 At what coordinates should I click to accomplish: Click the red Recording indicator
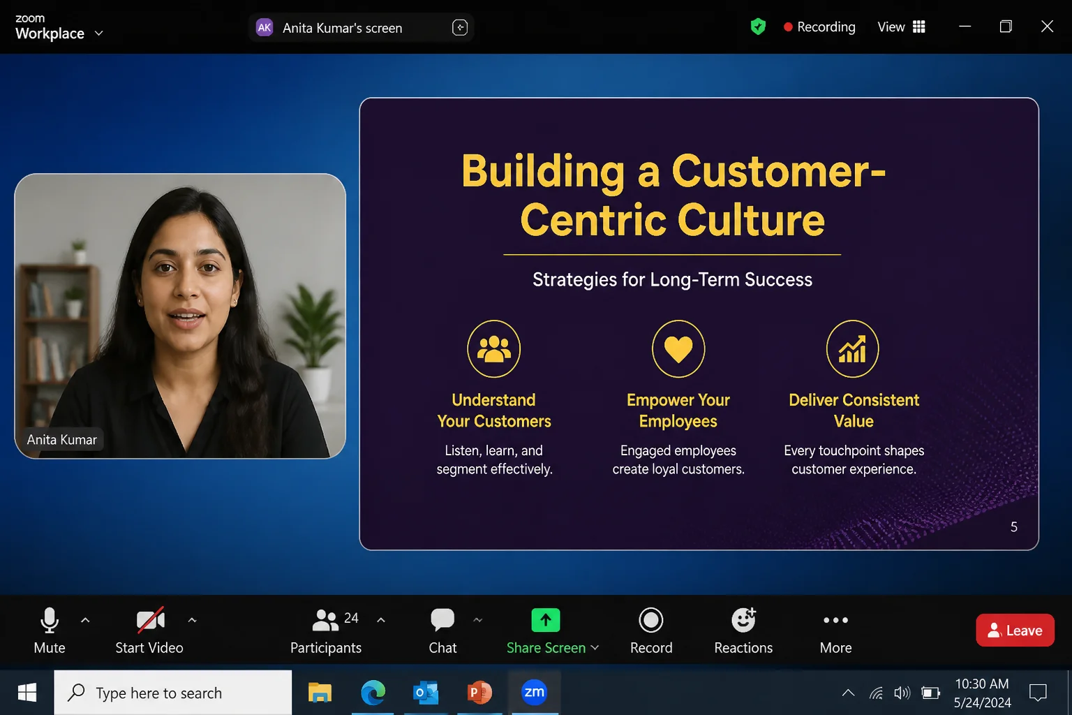pos(819,27)
